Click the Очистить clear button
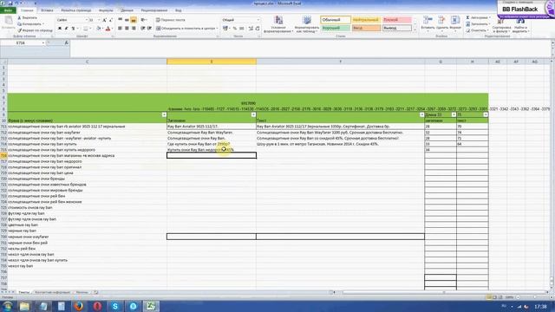 (477, 30)
